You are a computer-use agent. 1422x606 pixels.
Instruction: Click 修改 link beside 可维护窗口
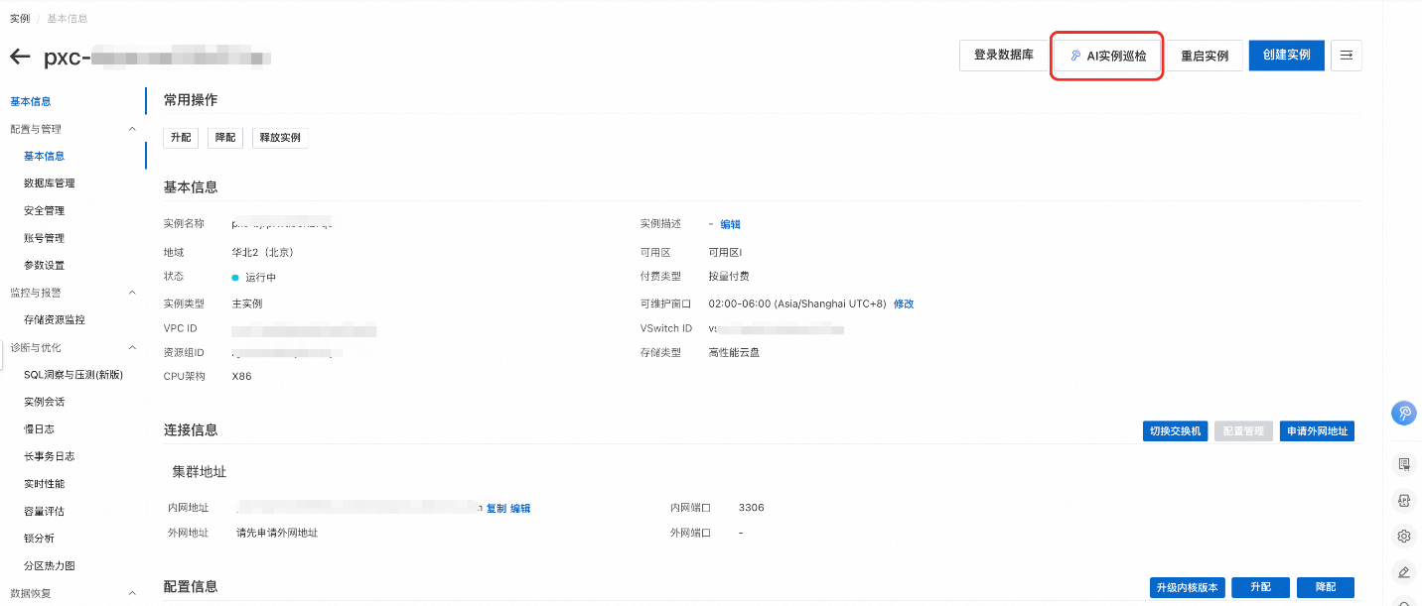click(904, 303)
